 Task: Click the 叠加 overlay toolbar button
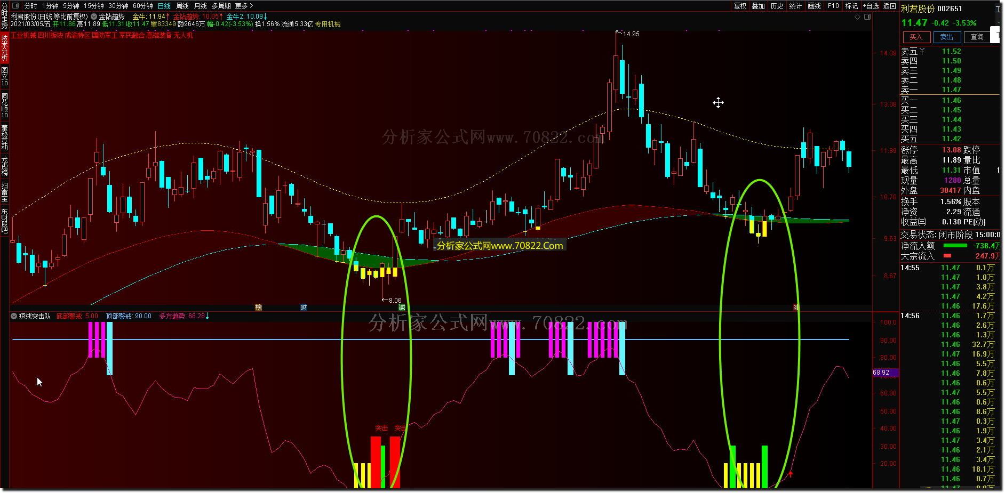(x=759, y=6)
